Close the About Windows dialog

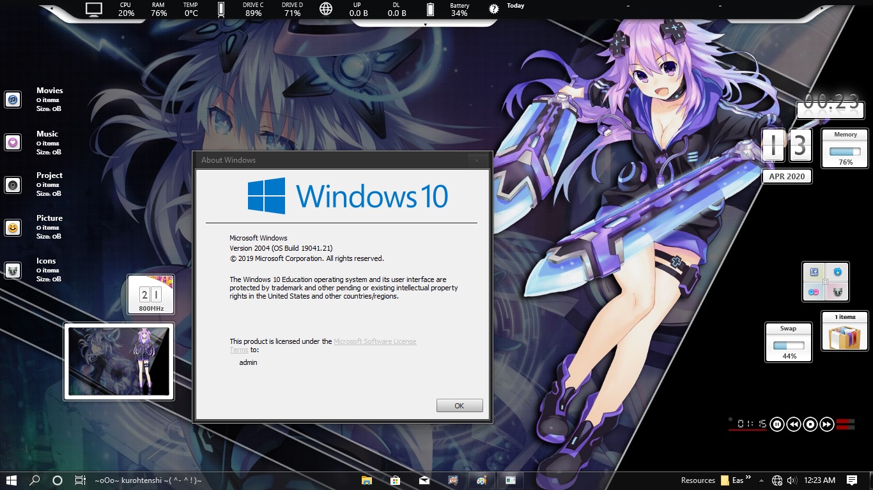pos(476,161)
